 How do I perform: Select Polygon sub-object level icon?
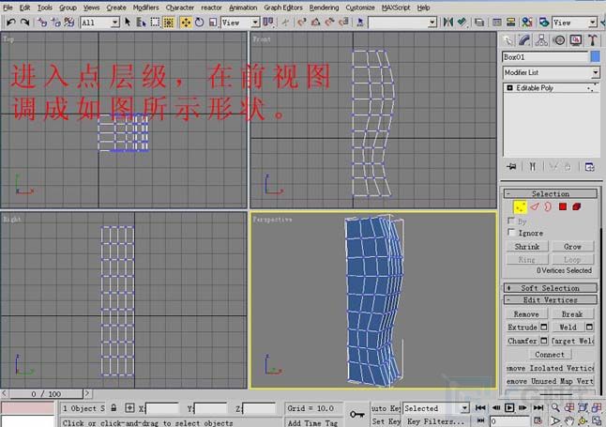pyautogui.click(x=563, y=206)
